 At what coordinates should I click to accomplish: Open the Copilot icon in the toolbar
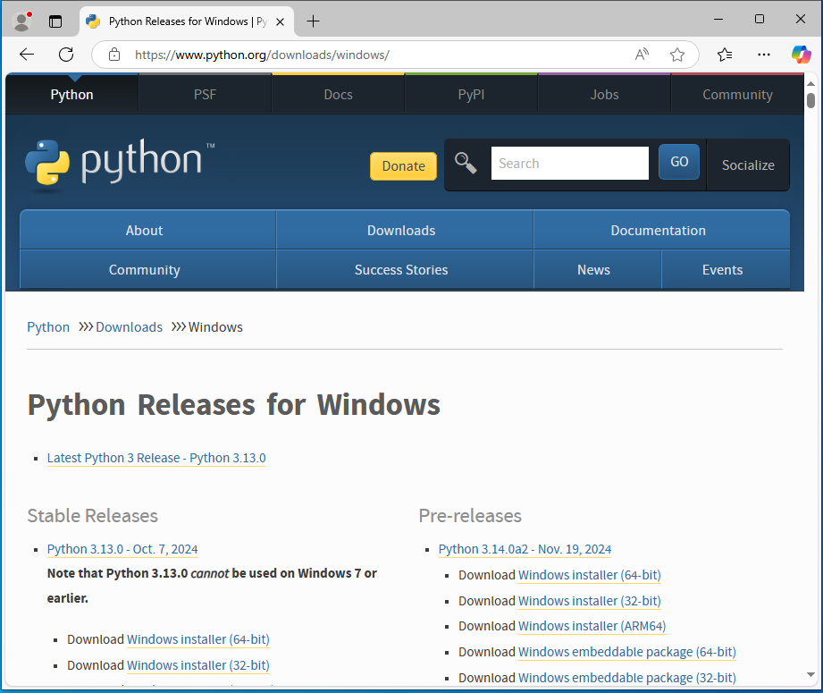coord(801,55)
